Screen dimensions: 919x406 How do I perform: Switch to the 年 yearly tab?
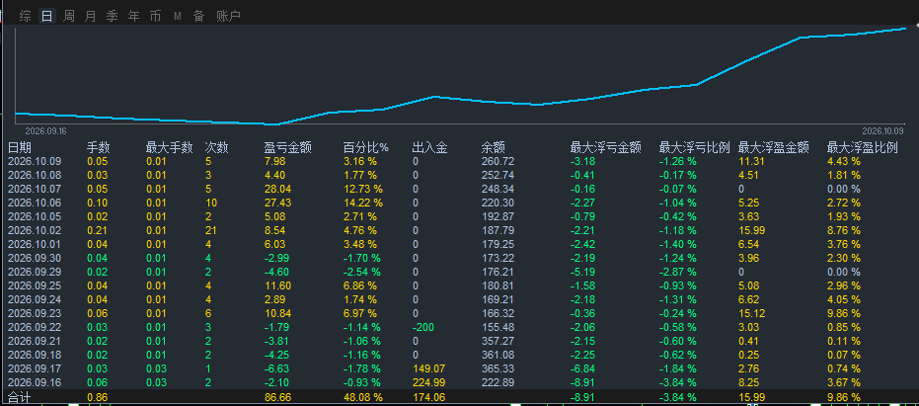(133, 17)
